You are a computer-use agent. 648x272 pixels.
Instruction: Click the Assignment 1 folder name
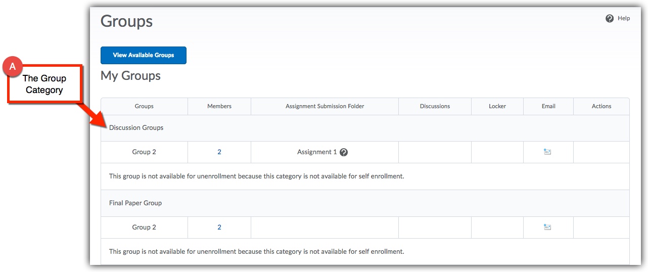pyautogui.click(x=317, y=152)
